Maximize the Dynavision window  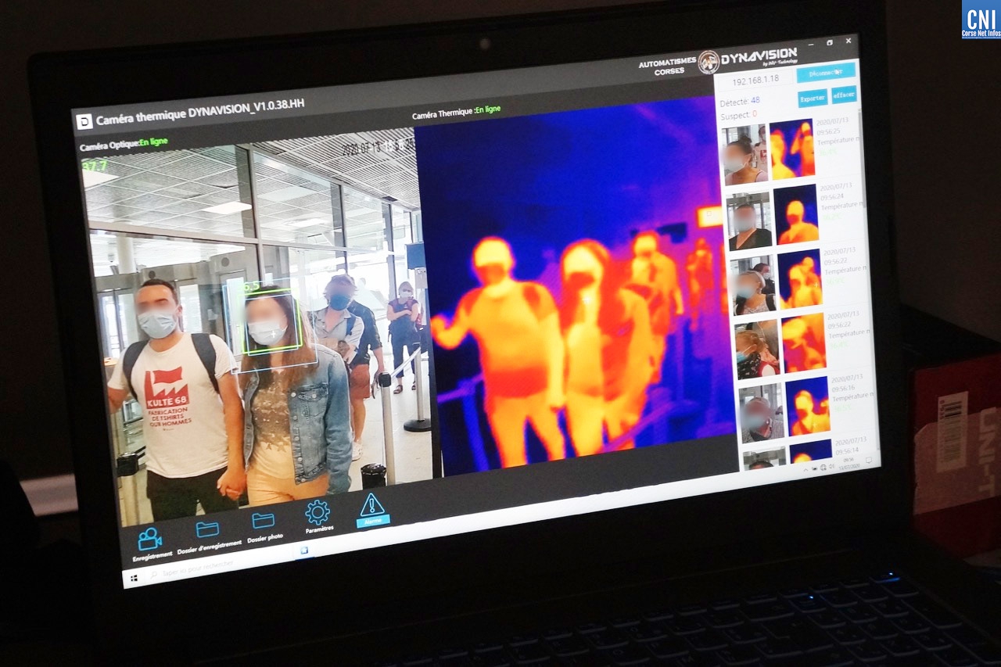click(x=829, y=41)
